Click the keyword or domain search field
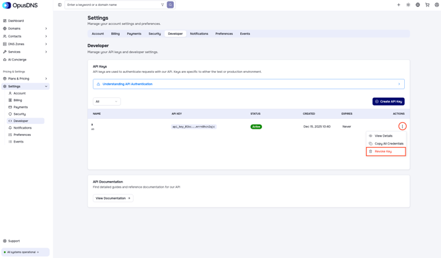The image size is (441, 258). click(113, 5)
